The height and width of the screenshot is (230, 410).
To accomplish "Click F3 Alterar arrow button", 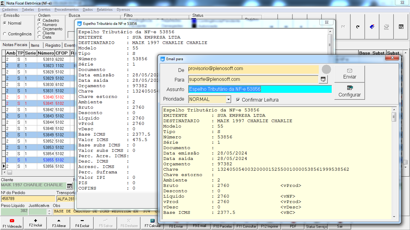I will [x=59, y=223].
